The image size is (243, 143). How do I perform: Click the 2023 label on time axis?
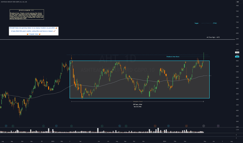click(x=53, y=141)
